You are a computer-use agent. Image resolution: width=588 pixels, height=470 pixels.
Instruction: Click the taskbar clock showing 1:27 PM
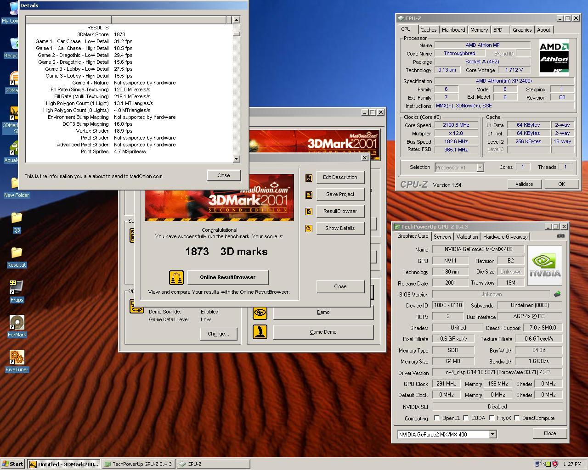[x=572, y=464]
